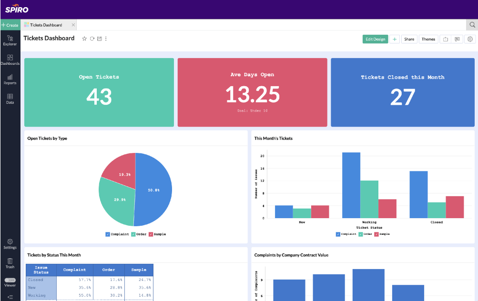
Task: Click the red Sample bar under Working
Action: (387, 209)
